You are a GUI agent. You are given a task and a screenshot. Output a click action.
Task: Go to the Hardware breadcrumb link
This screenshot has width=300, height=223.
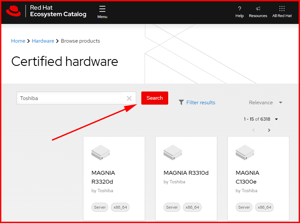coord(43,41)
